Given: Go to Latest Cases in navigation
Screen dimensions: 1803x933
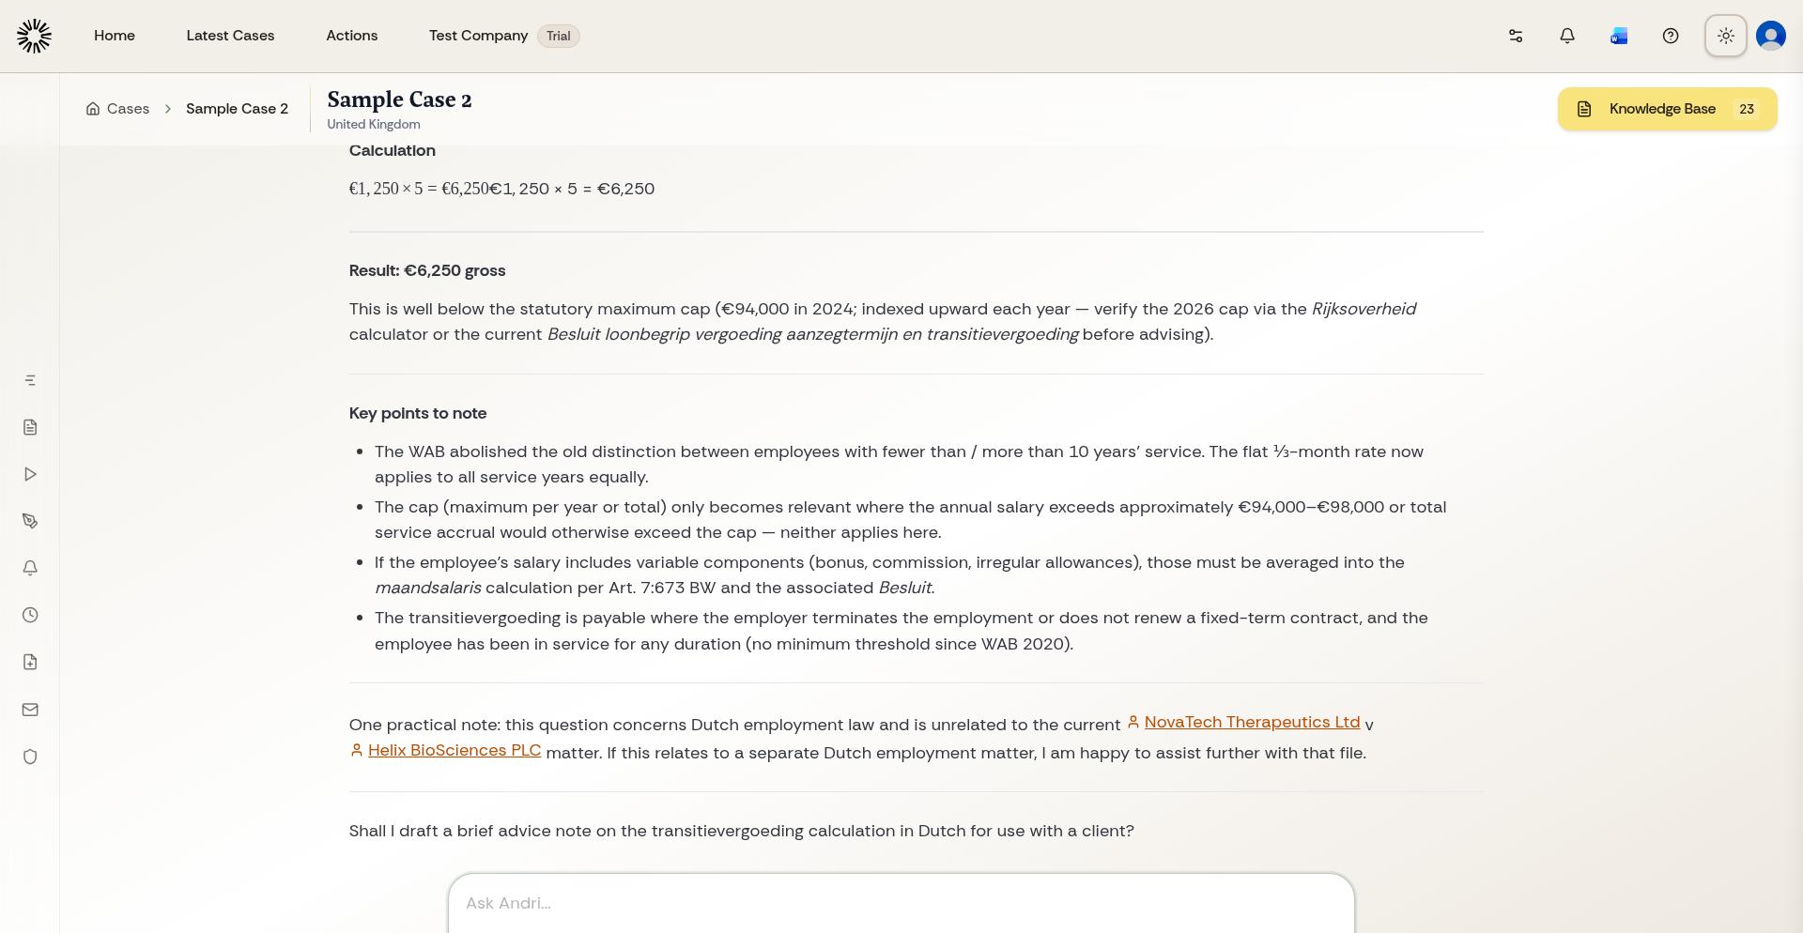Looking at the screenshot, I should (x=230, y=36).
